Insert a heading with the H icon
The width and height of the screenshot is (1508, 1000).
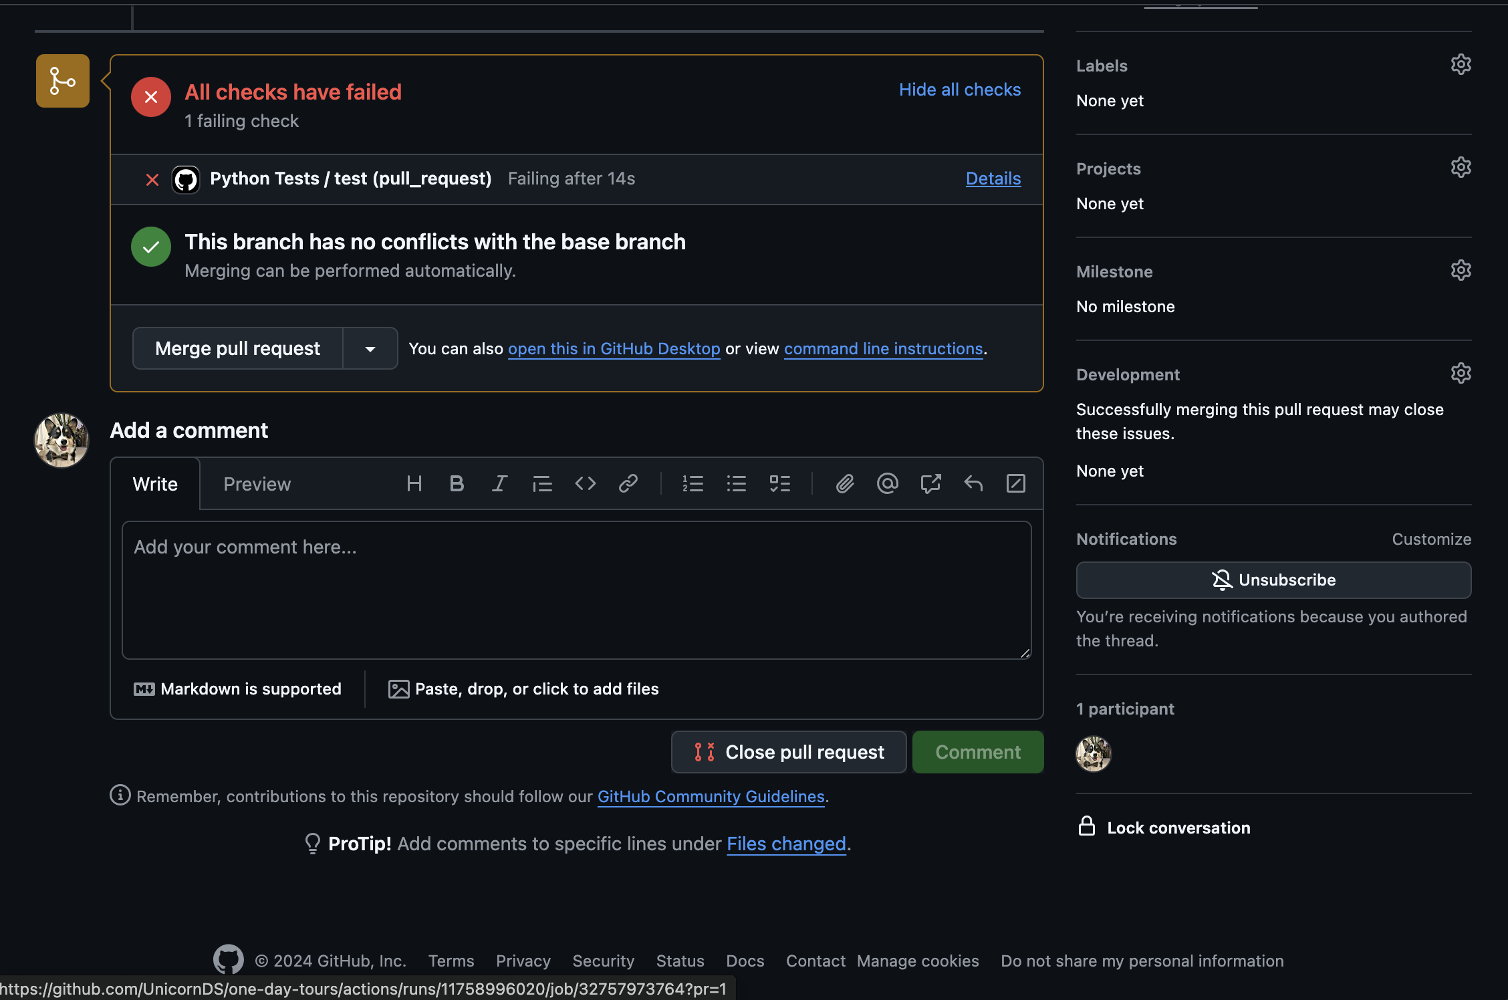[414, 483]
